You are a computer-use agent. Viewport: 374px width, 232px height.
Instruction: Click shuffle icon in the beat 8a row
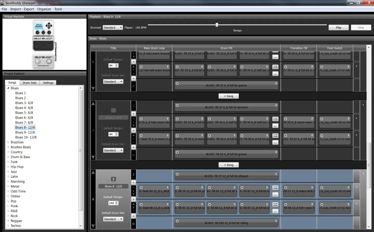tap(276, 188)
